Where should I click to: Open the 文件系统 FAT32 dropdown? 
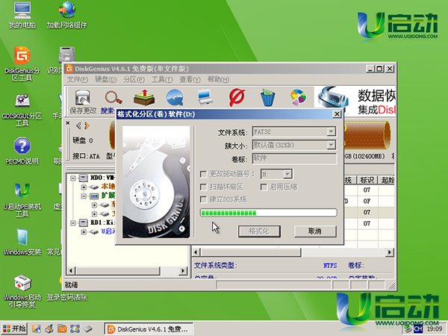(x=331, y=131)
